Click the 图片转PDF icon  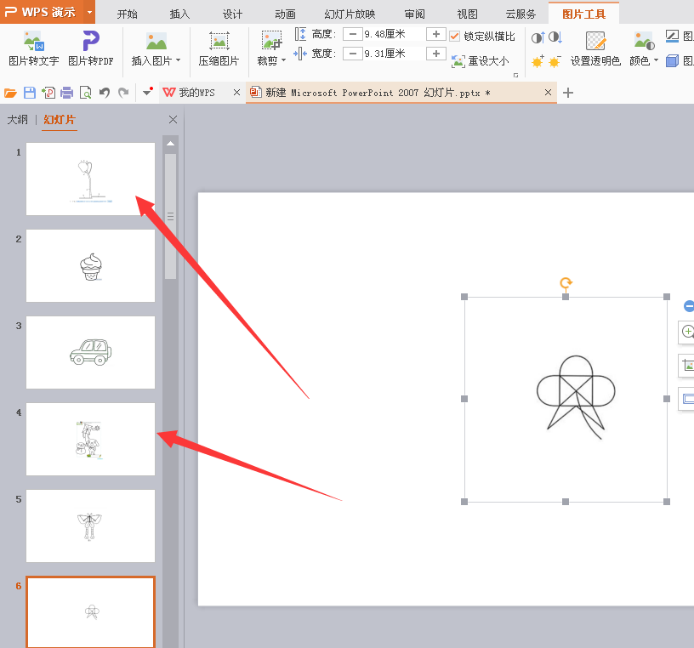90,41
